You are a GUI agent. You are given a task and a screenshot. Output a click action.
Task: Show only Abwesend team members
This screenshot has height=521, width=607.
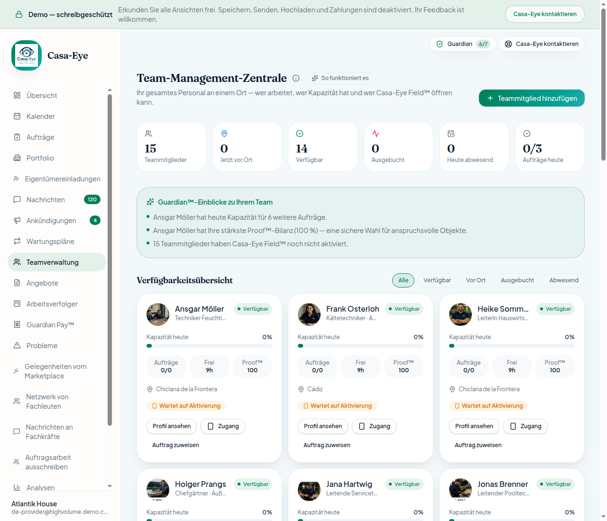[564, 280]
